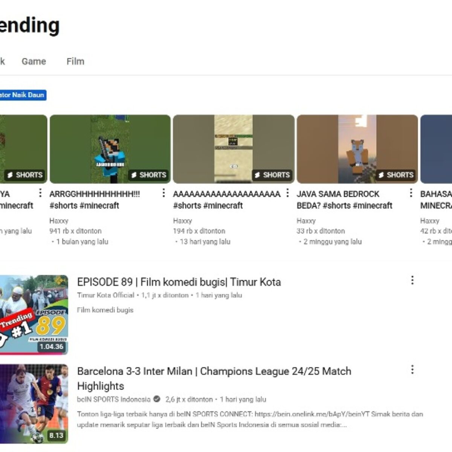The height and width of the screenshot is (452, 452).
Task: Click the 1.04.36 duration badge
Action: [52, 347]
